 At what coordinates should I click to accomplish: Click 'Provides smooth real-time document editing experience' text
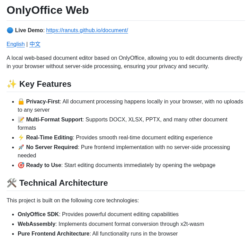click(144, 137)
